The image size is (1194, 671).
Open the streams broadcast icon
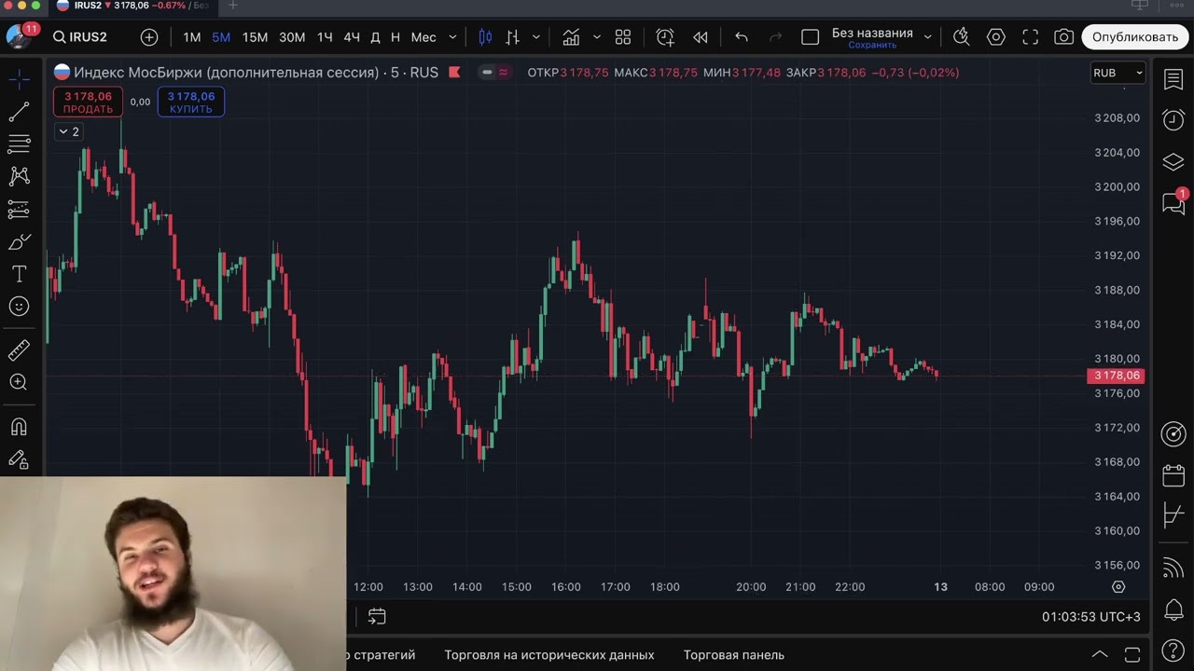(x=1173, y=568)
